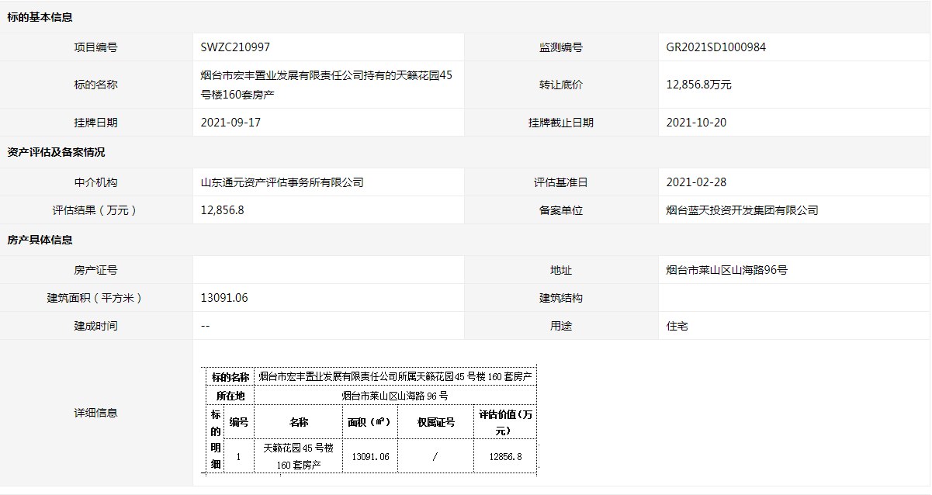Image resolution: width=932 pixels, height=495 pixels.
Task: Select the monitoring number GR2021SD1000984
Action: [715, 47]
